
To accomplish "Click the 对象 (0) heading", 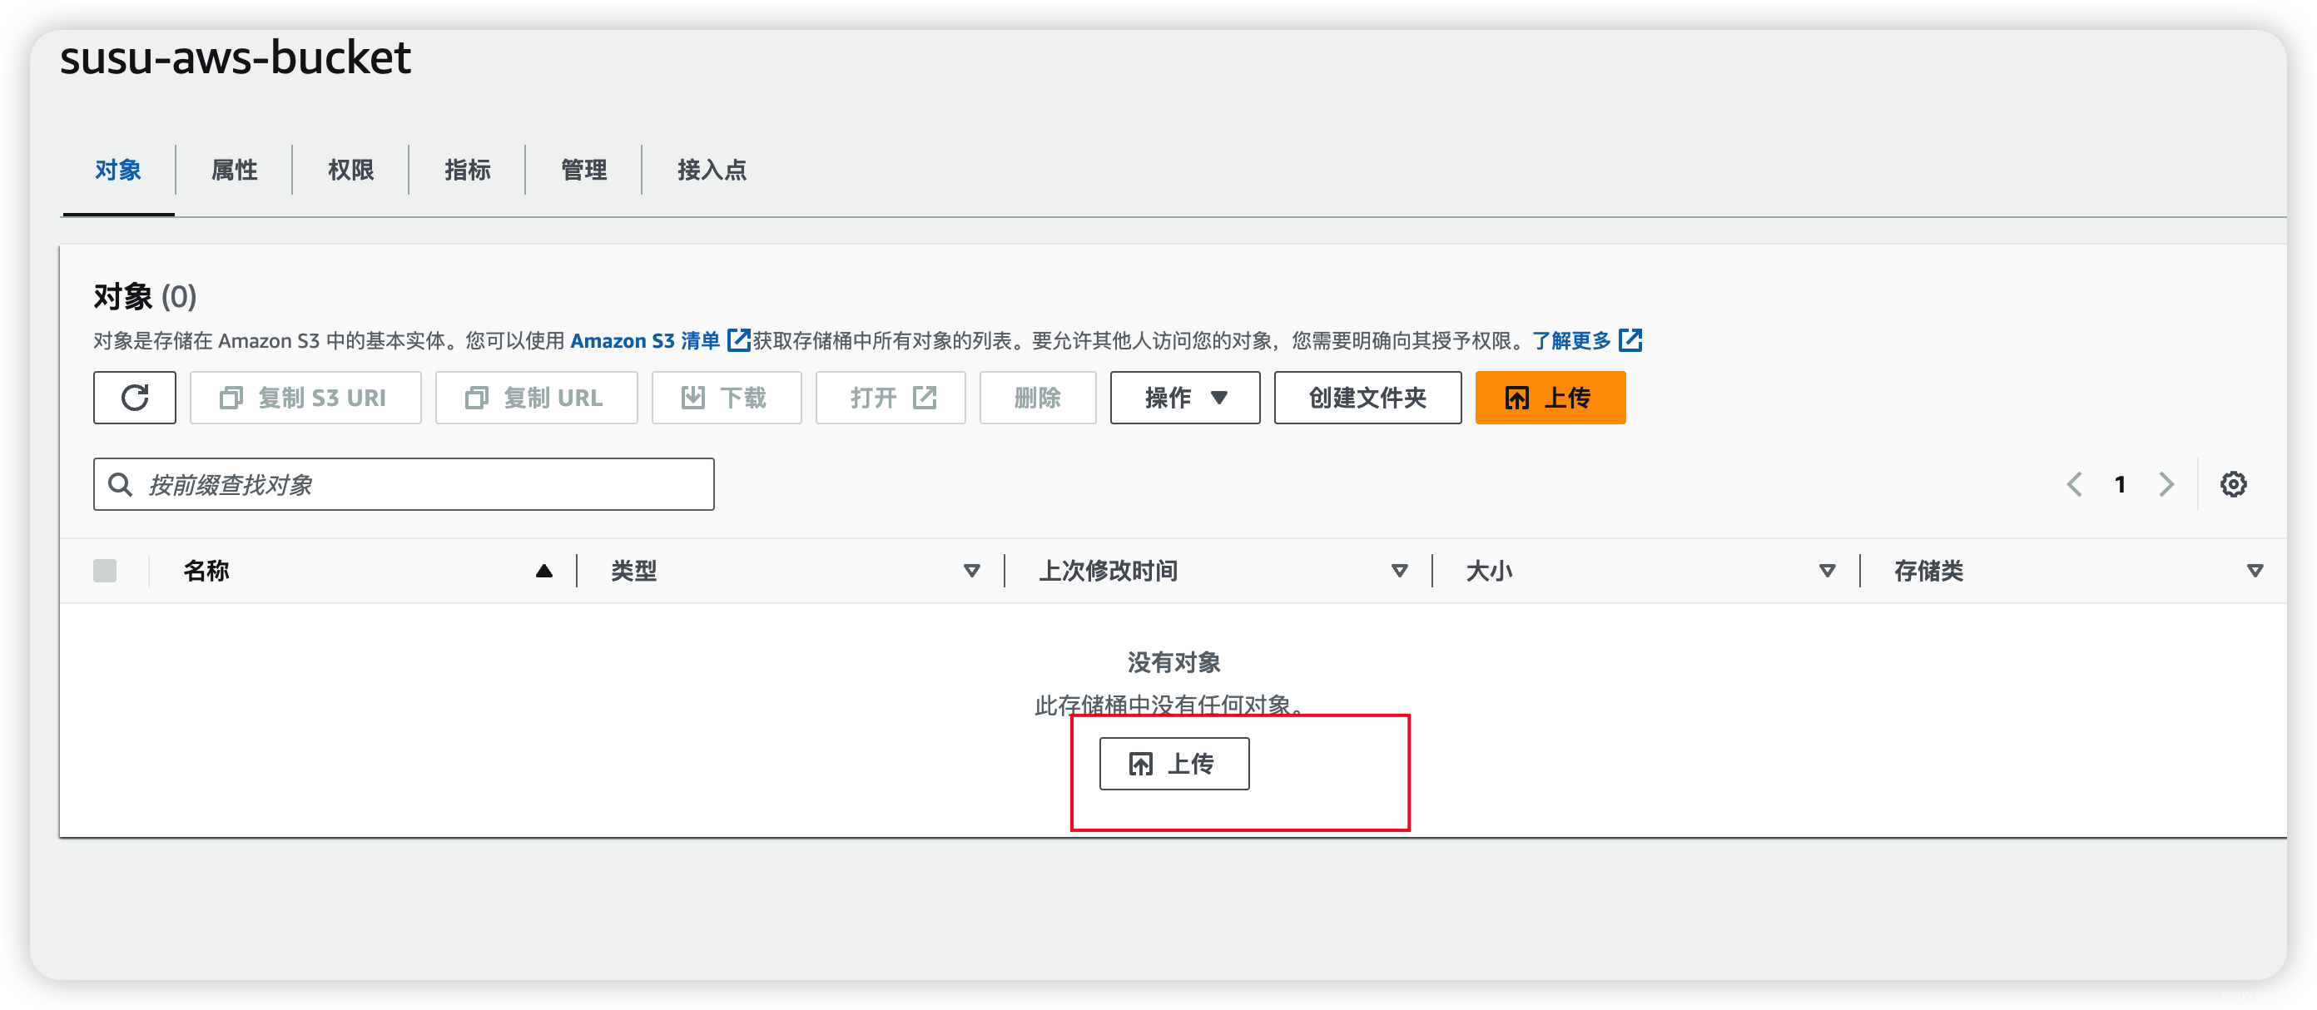I will (x=145, y=296).
